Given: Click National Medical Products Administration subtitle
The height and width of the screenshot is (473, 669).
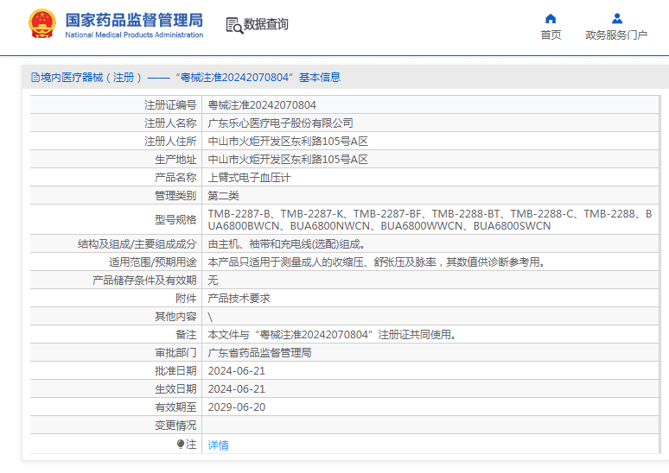Looking at the screenshot, I should coord(134,35).
